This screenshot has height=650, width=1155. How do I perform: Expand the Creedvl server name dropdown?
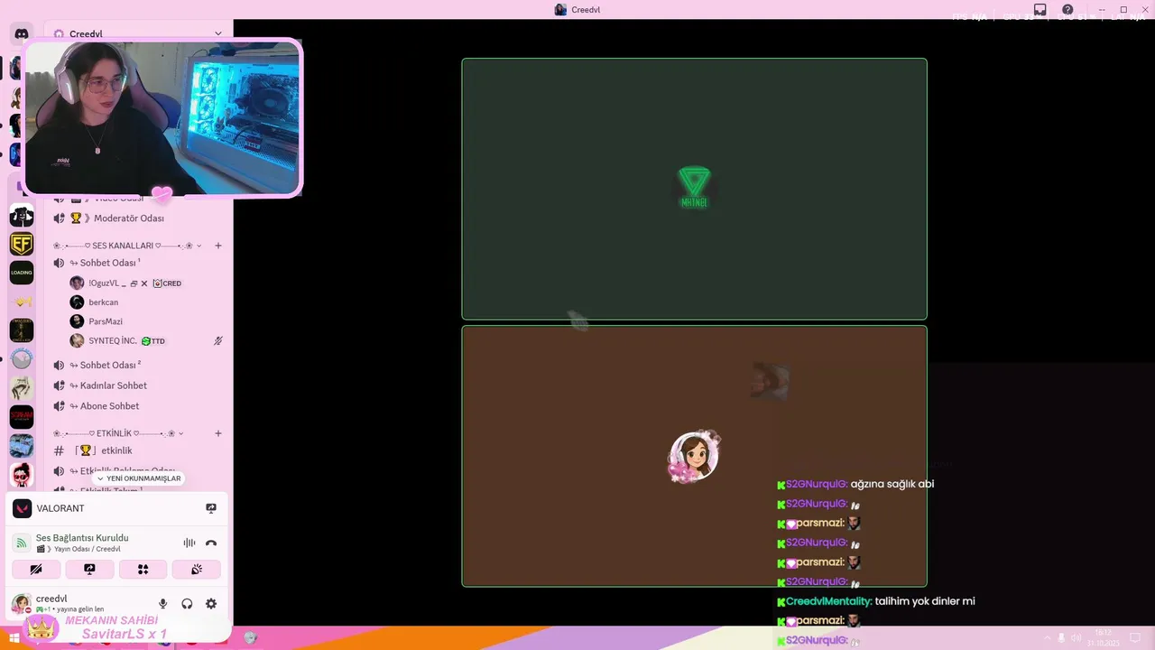pos(217,33)
